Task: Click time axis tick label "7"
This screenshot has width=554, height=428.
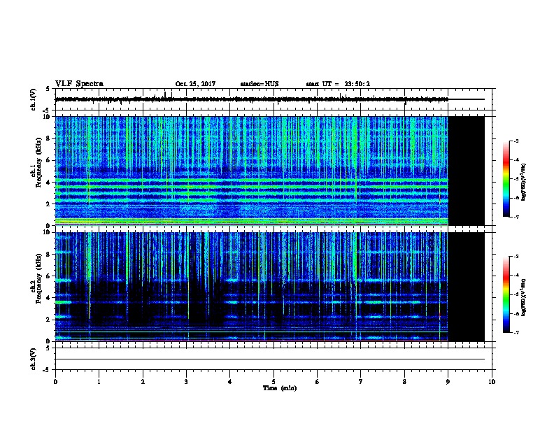Action: click(x=361, y=382)
